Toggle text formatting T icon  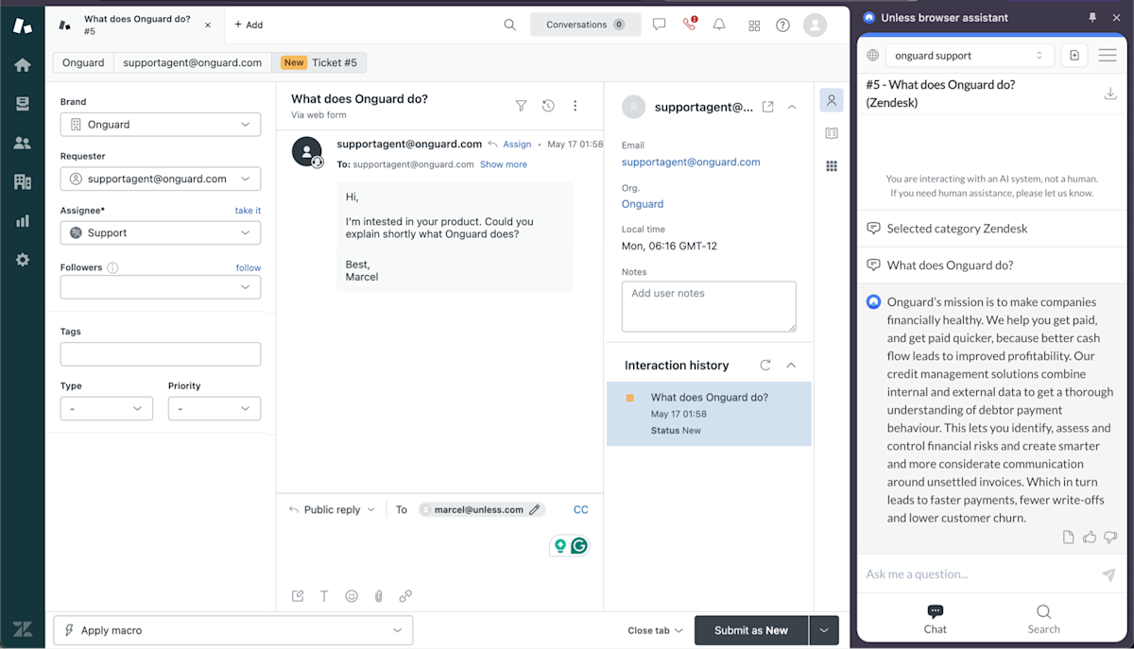(x=324, y=596)
